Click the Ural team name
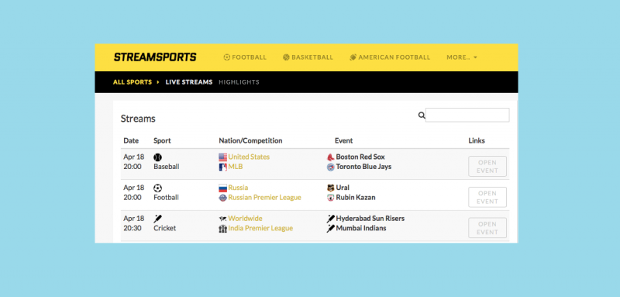This screenshot has width=620, height=297. [x=343, y=188]
